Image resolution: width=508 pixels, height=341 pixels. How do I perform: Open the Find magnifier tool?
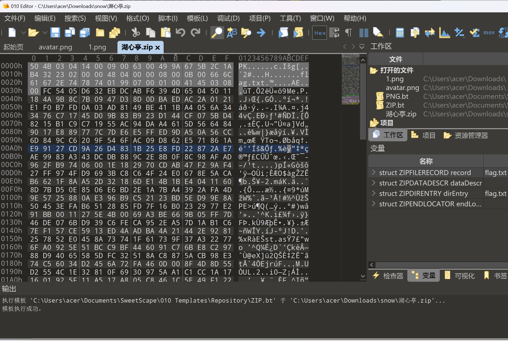click(217, 33)
